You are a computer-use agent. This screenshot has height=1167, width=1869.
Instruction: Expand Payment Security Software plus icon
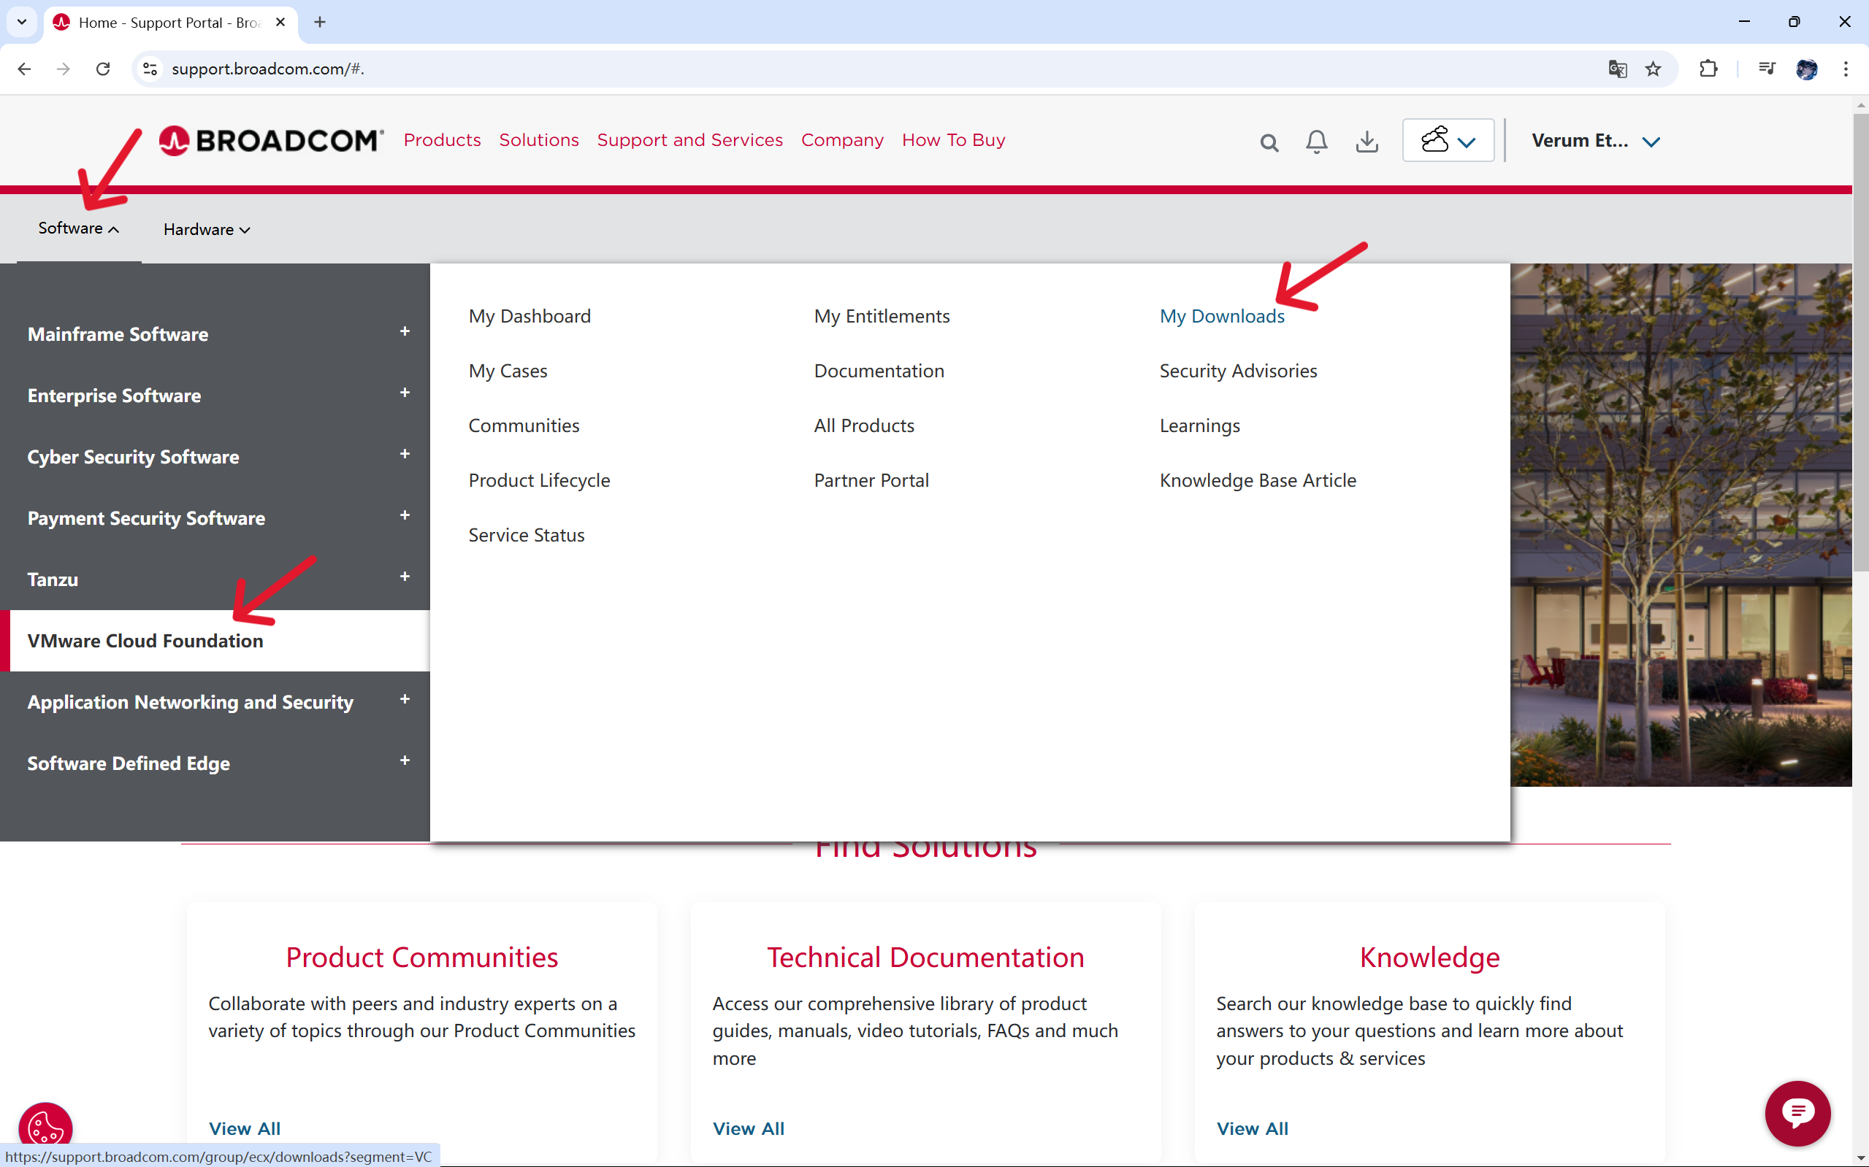click(405, 515)
